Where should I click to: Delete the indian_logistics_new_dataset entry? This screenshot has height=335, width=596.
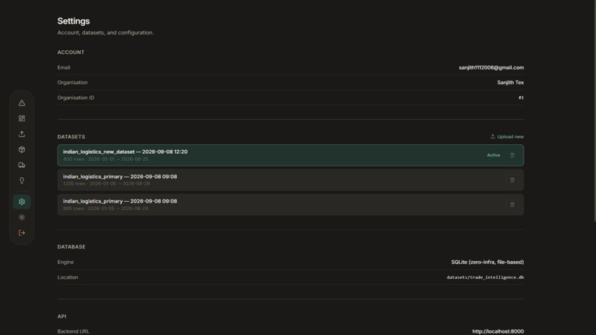coord(512,155)
